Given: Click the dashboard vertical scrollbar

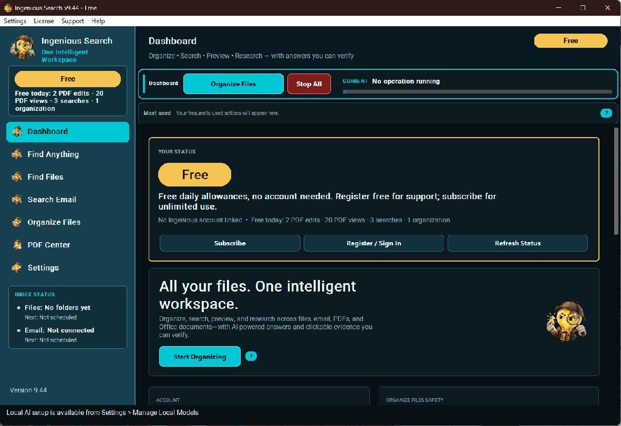Looking at the screenshot, I should (616, 181).
